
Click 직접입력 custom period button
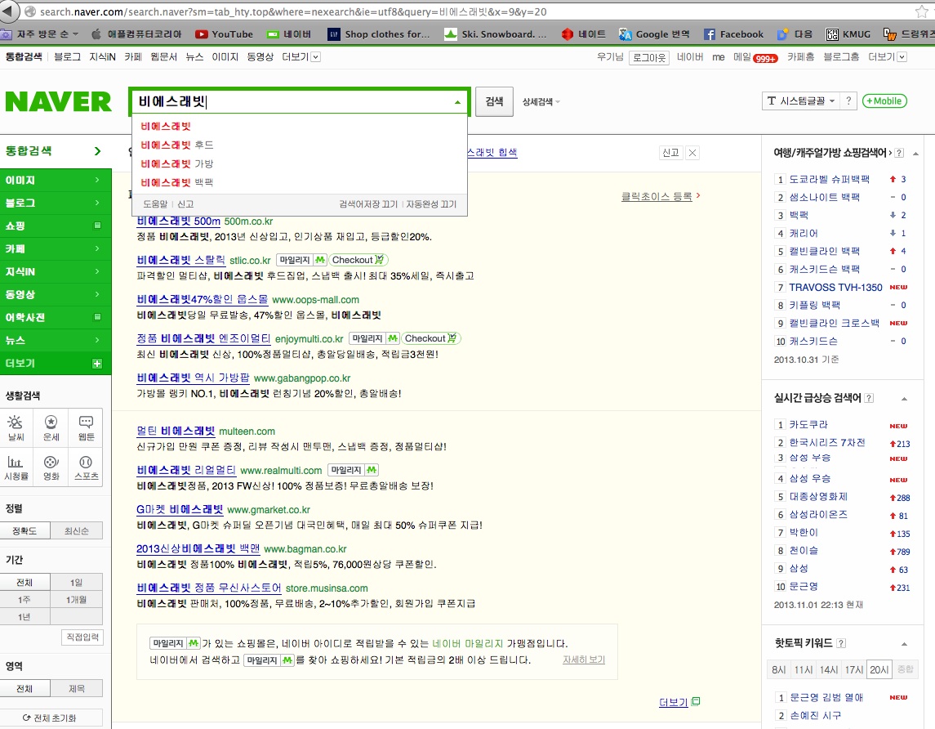coord(82,637)
